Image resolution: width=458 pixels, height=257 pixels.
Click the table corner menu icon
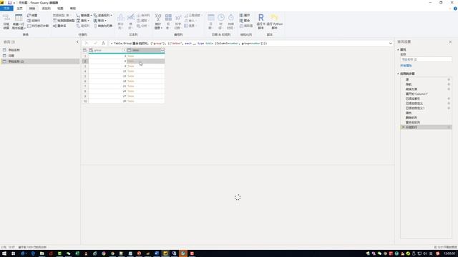click(85, 50)
